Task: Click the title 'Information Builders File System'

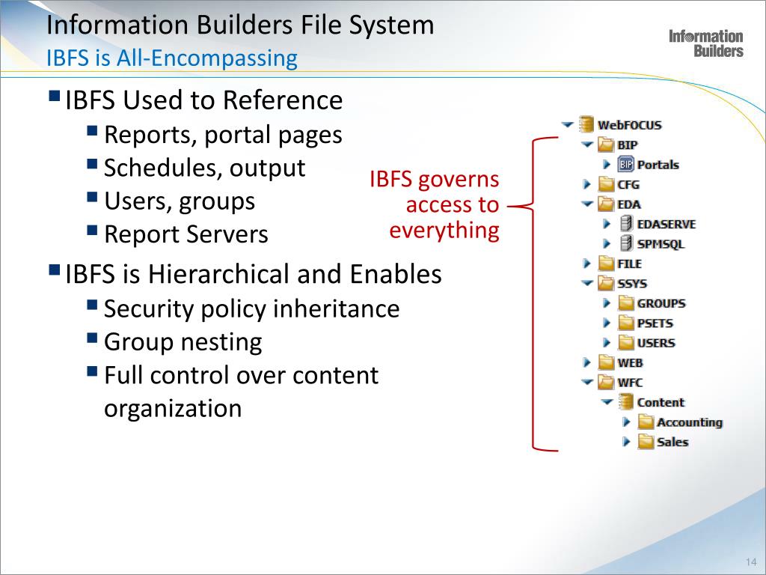Action: [240, 25]
